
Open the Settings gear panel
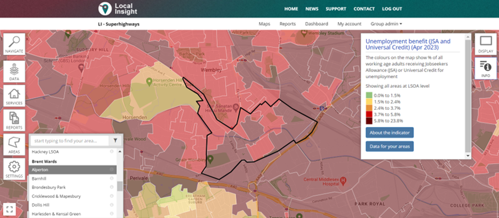(14, 169)
